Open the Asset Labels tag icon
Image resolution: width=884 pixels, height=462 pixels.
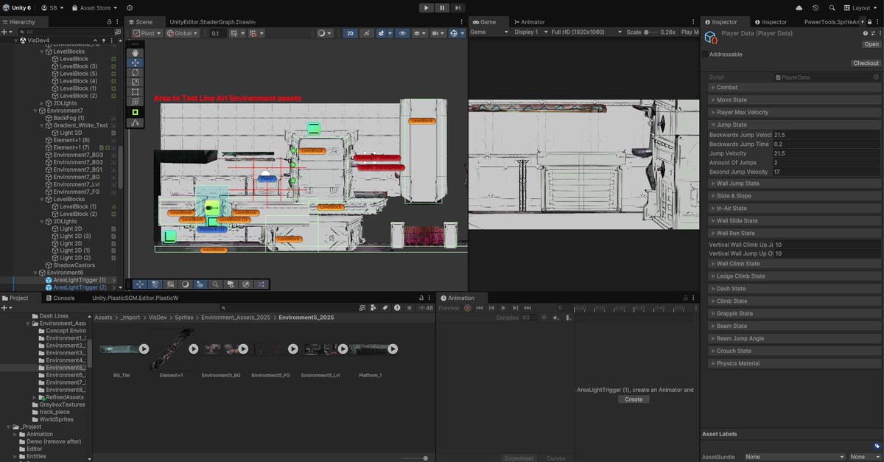tap(876, 446)
